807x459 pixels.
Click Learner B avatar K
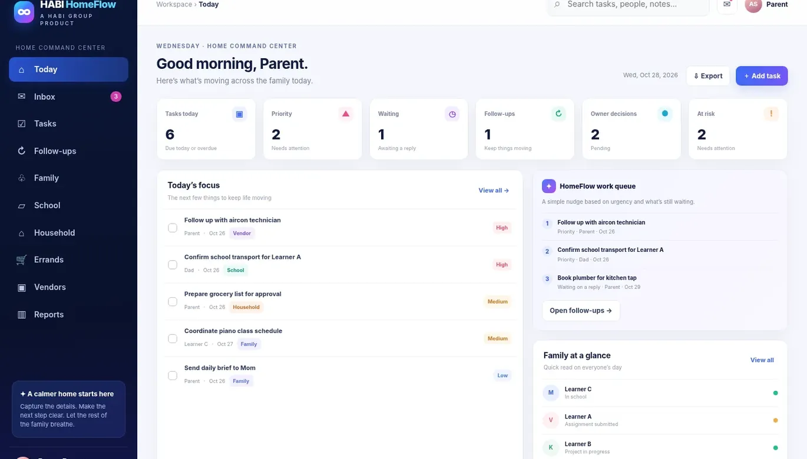tap(551, 448)
